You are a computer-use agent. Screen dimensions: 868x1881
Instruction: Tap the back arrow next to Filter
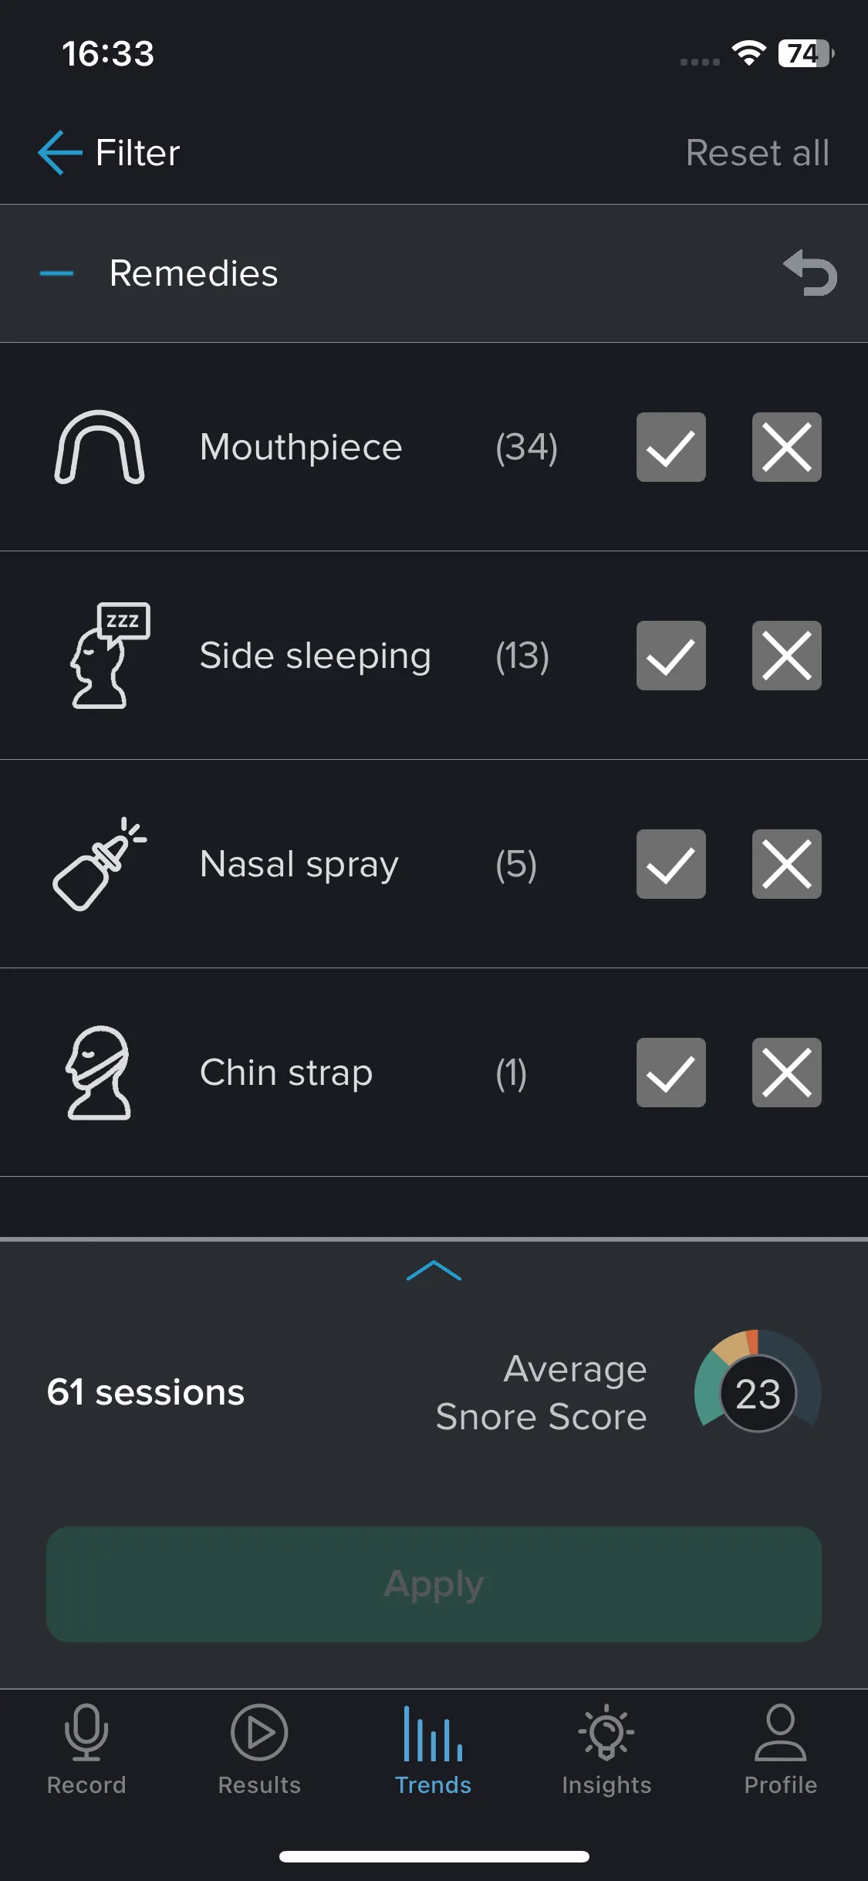pyautogui.click(x=59, y=153)
